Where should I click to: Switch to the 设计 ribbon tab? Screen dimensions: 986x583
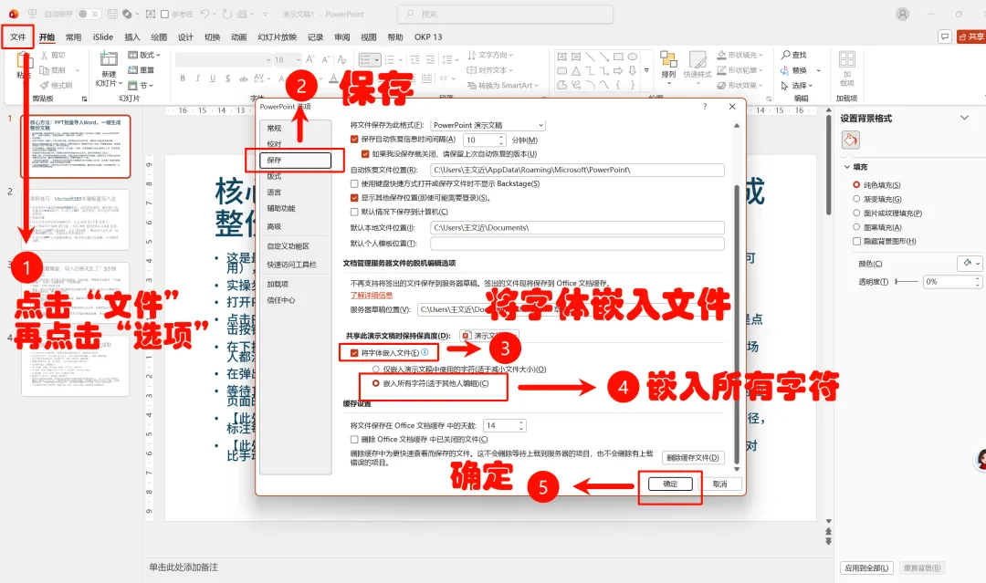185,37
